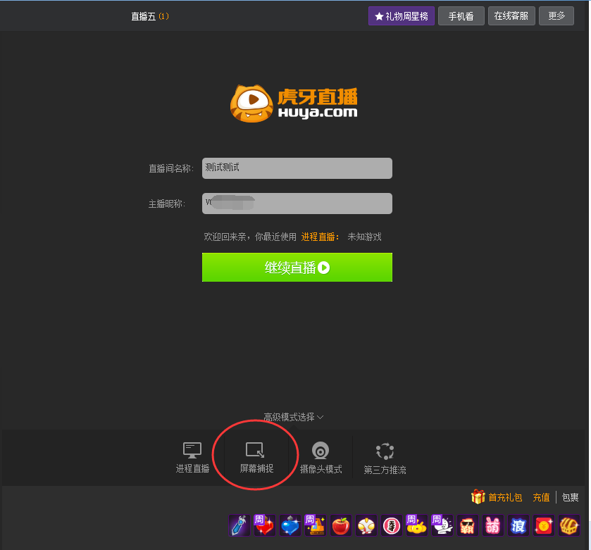Click the orange 进程直播: text
The image size is (591, 550).
[320, 237]
